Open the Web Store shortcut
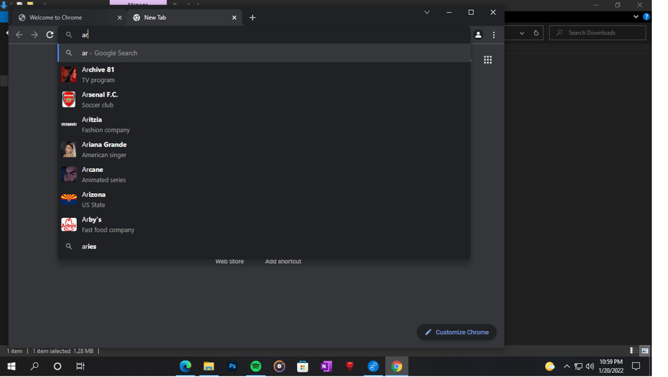The height and width of the screenshot is (377, 668). (x=229, y=261)
